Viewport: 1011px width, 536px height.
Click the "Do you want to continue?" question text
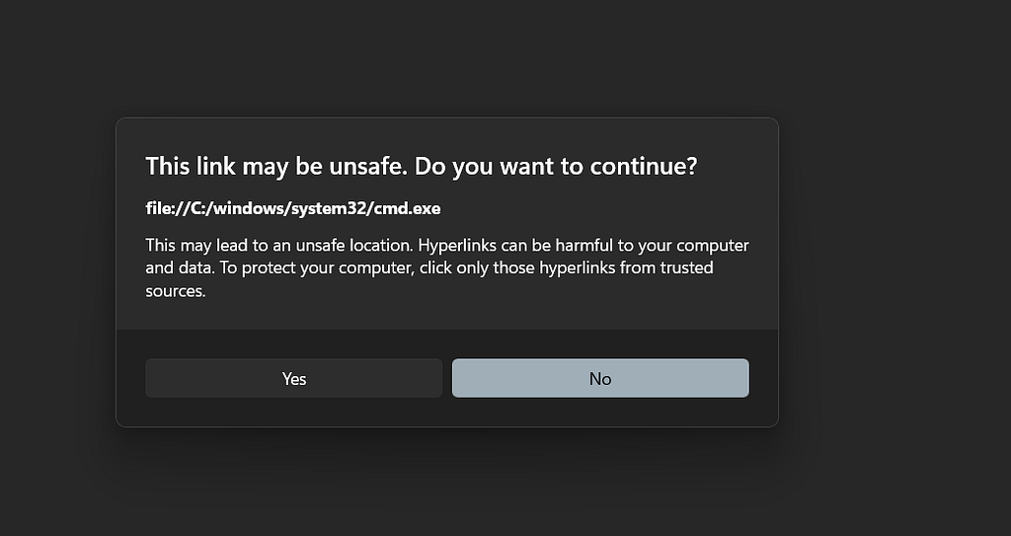(x=556, y=166)
